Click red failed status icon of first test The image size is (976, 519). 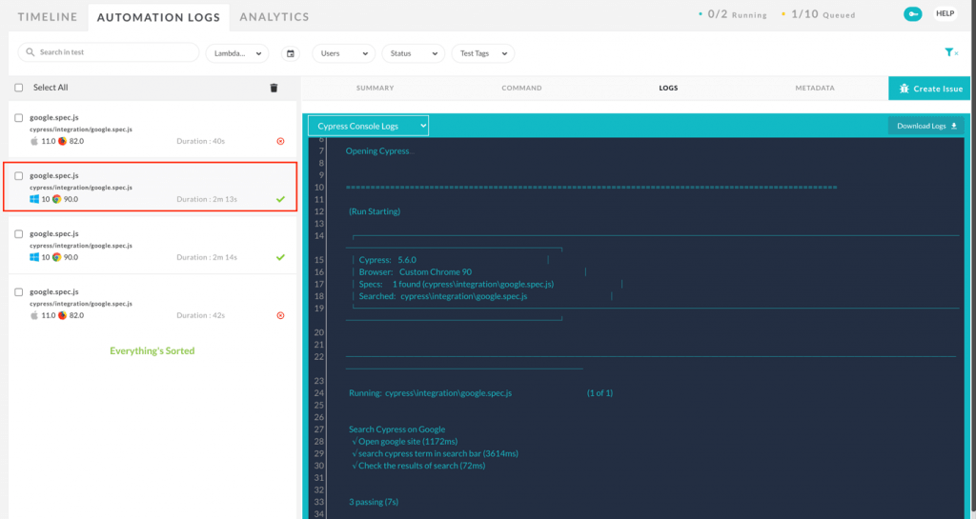point(280,141)
